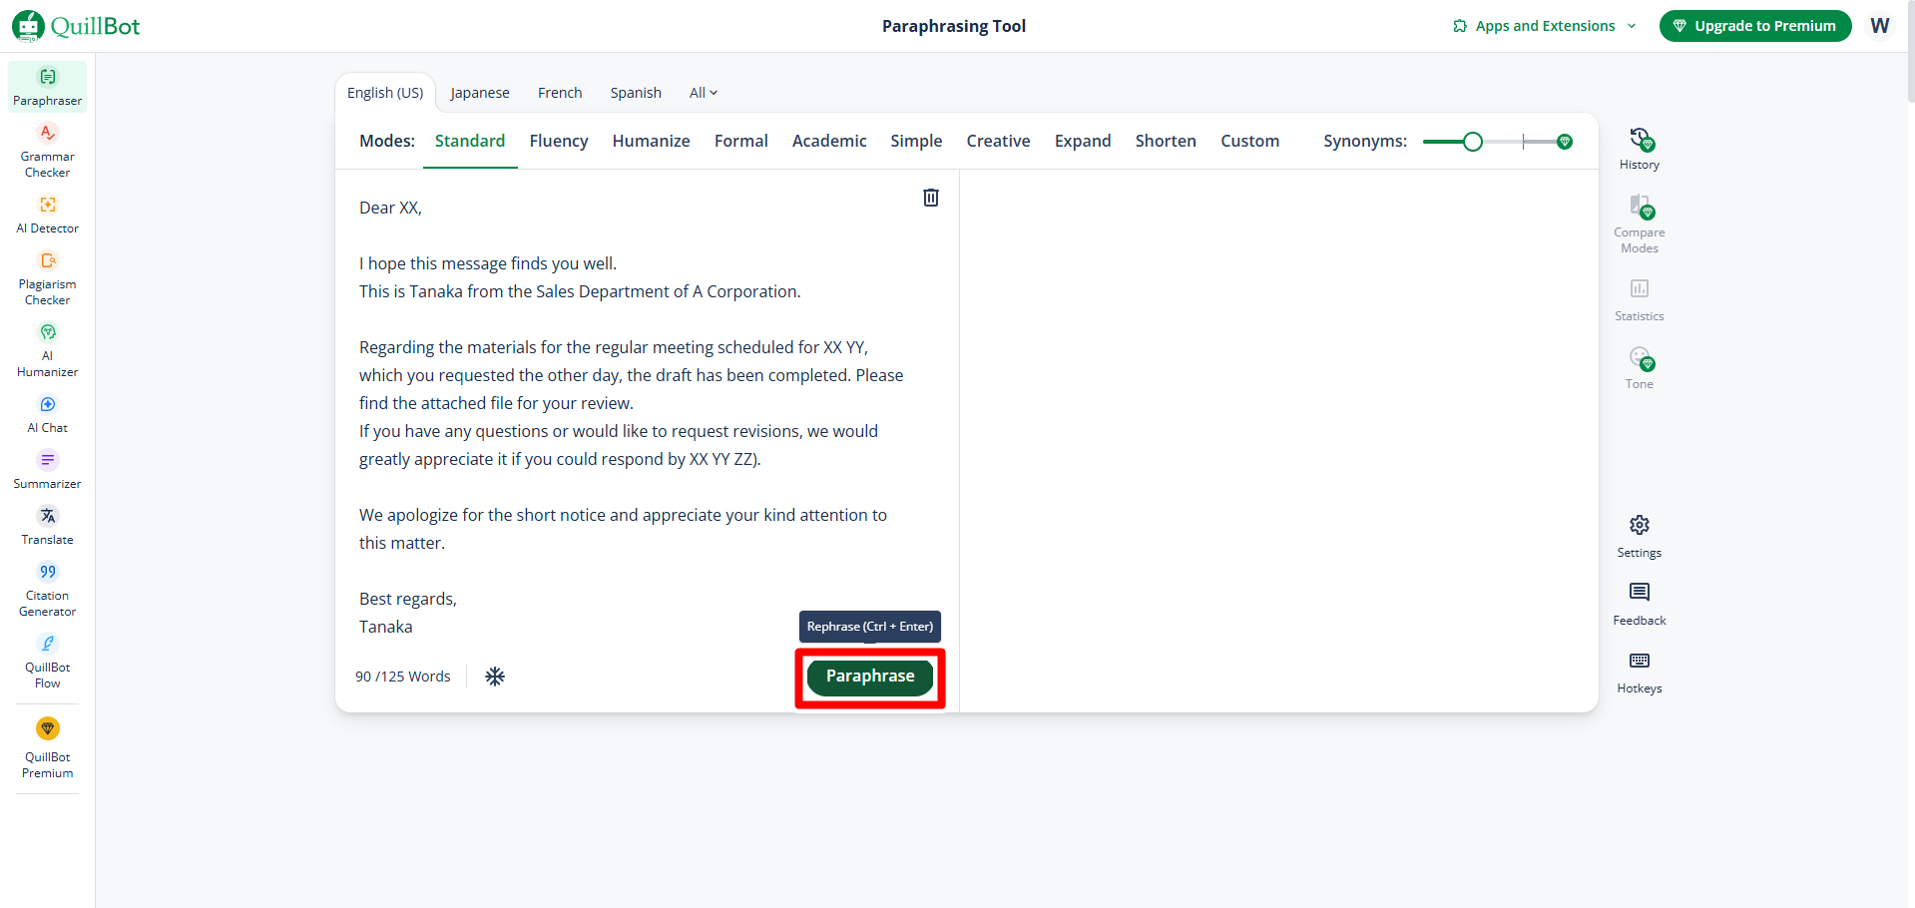Switch to Custom mode
Viewport: 1915px width, 908px height.
(x=1249, y=141)
